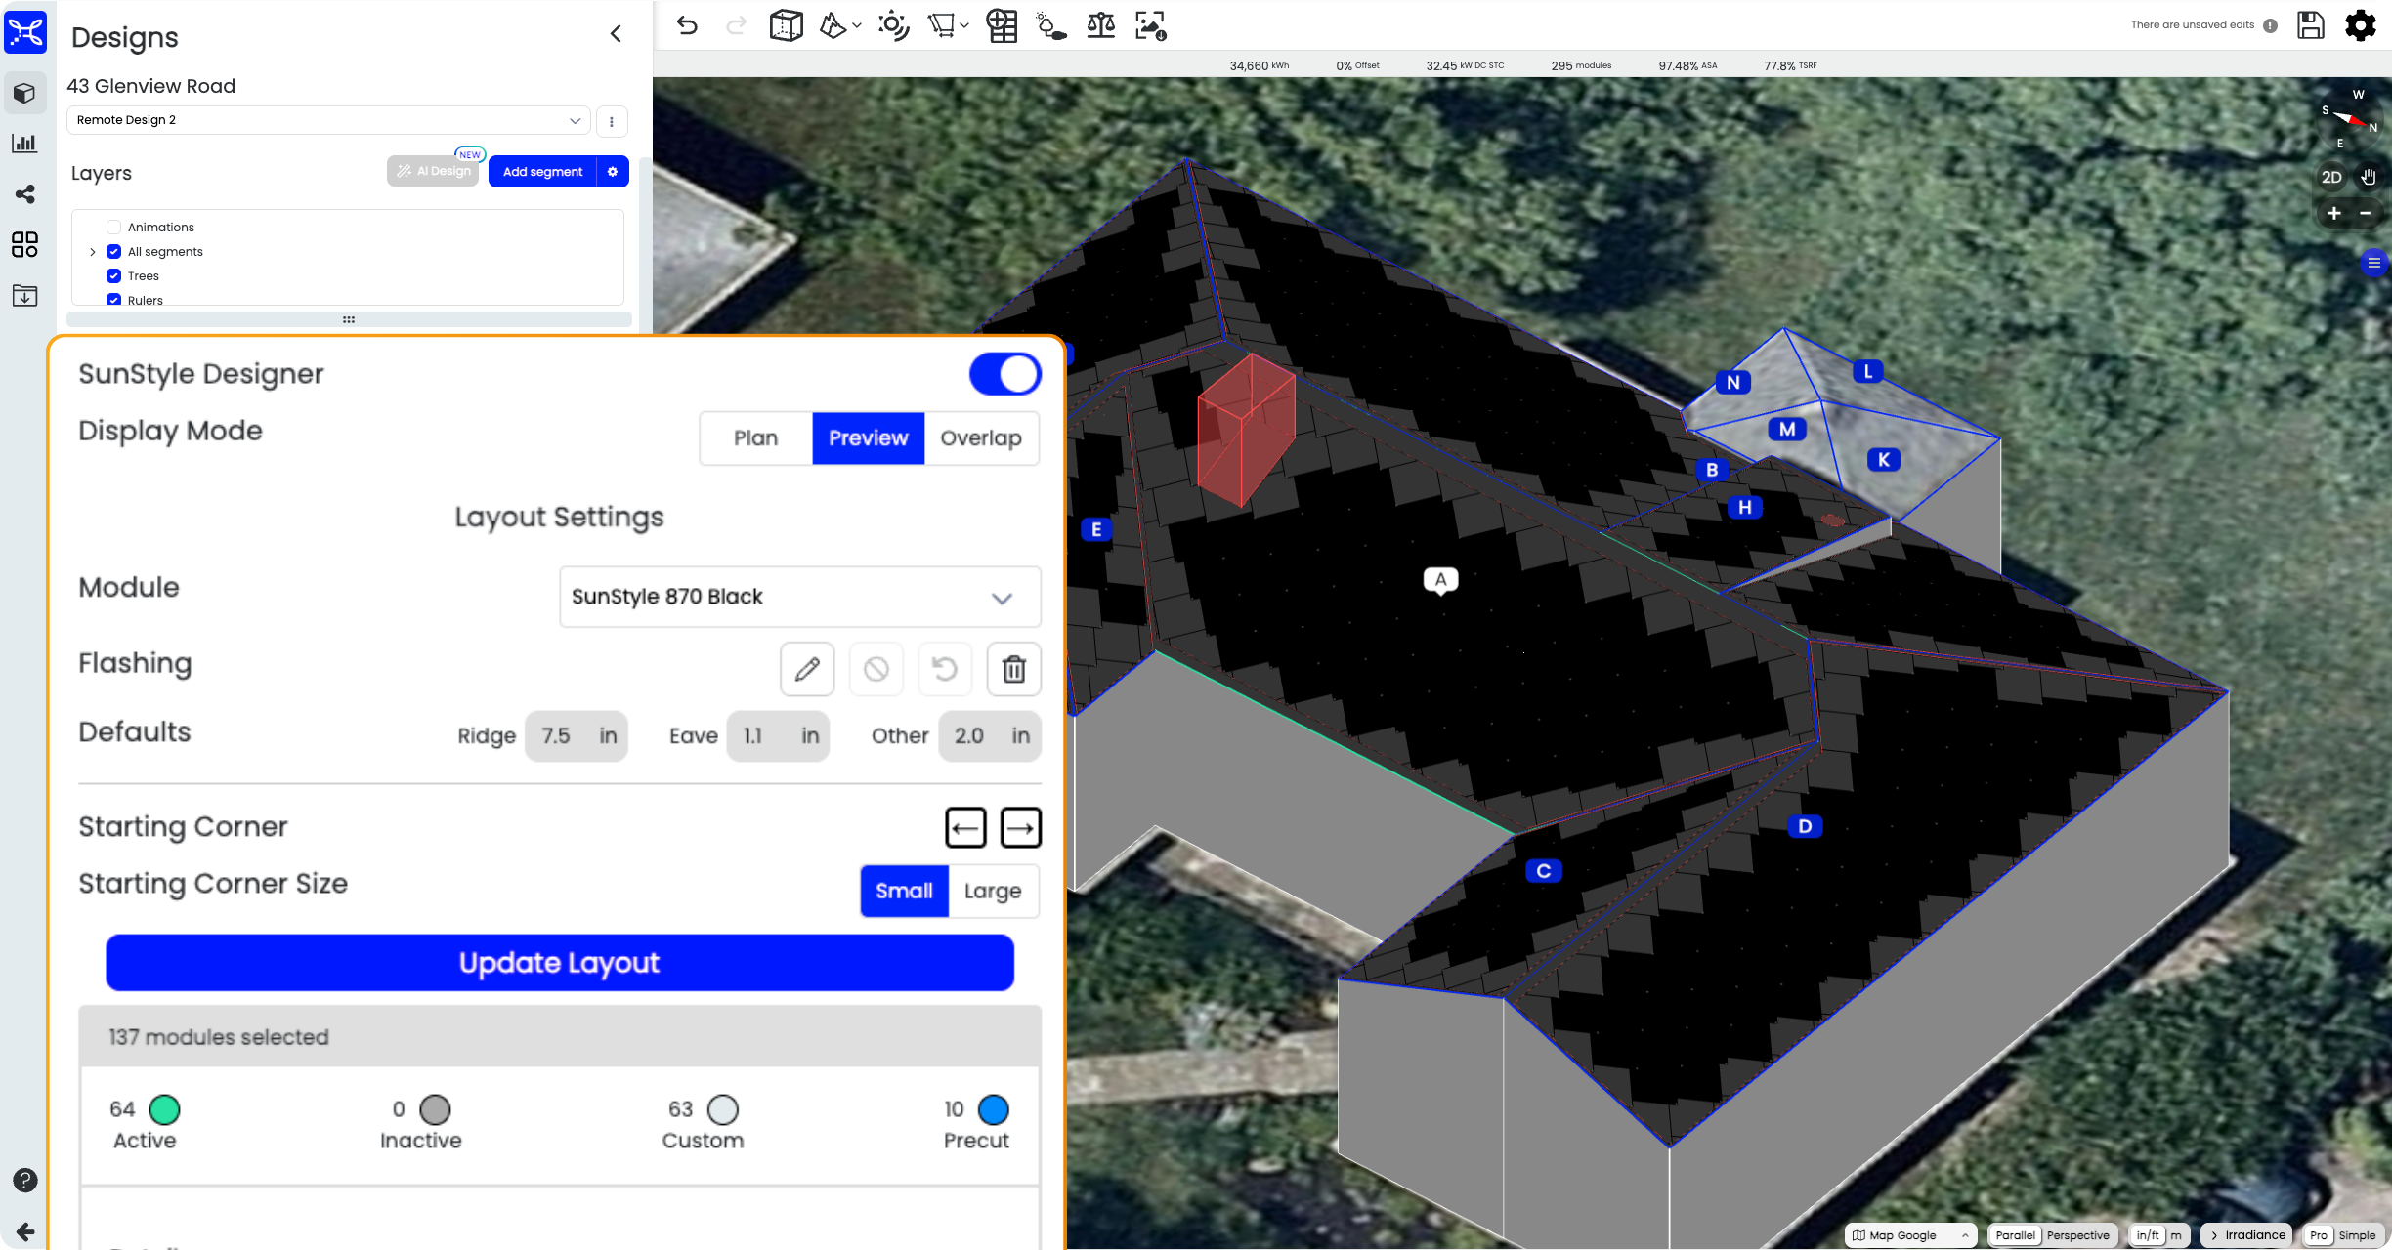Click the green Active color swatch
Viewport: 2392px width, 1250px height.
click(x=164, y=1110)
